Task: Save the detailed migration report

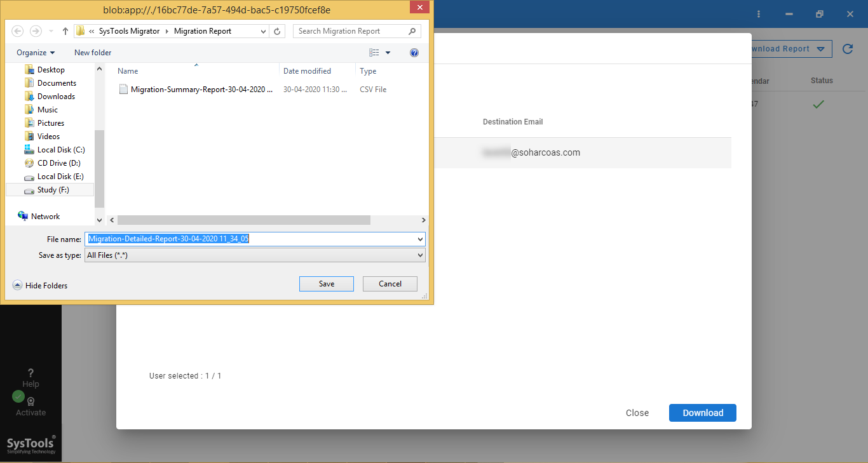Action: point(327,284)
